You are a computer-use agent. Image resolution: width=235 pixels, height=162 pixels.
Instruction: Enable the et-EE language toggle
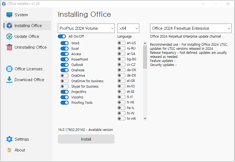[x=122, y=91]
